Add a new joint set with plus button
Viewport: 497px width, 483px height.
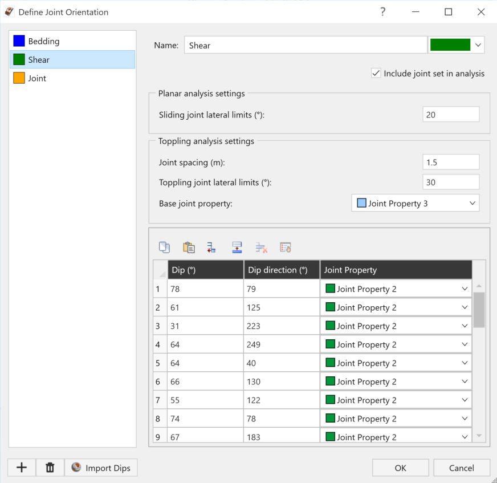point(22,468)
